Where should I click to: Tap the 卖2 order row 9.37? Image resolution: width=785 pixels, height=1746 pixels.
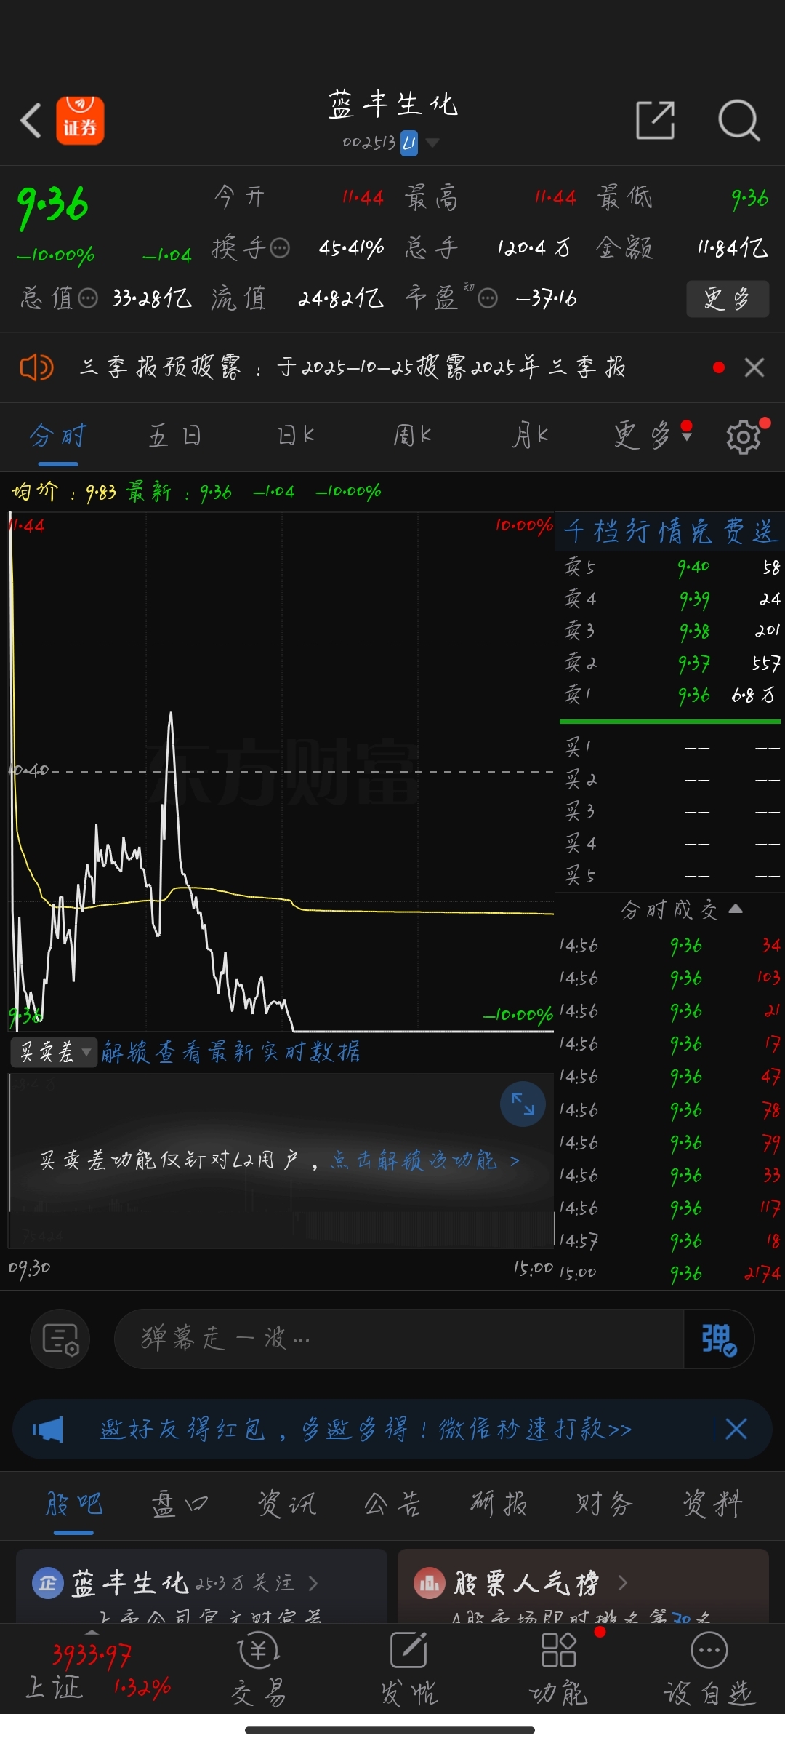point(669,663)
